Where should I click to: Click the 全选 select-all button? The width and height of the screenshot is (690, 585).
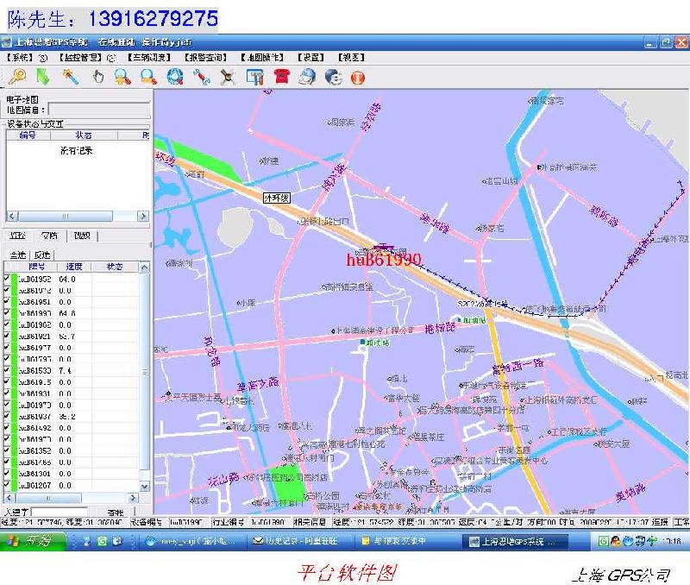click(17, 255)
